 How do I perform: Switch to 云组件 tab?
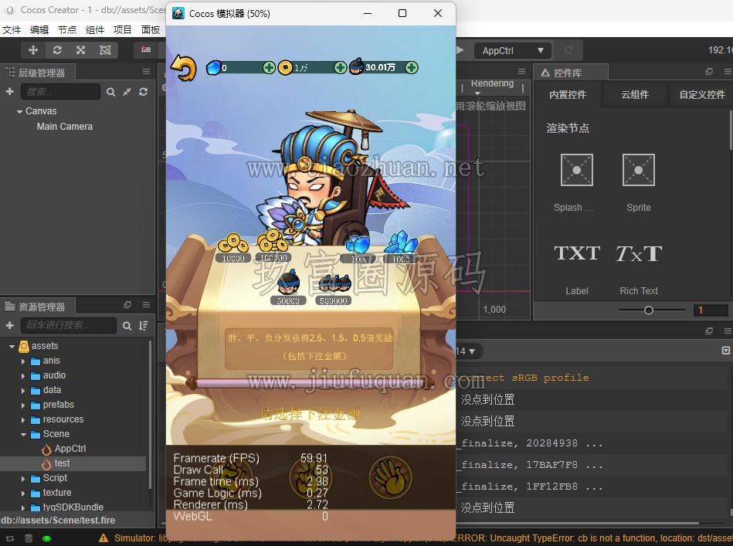pos(635,94)
